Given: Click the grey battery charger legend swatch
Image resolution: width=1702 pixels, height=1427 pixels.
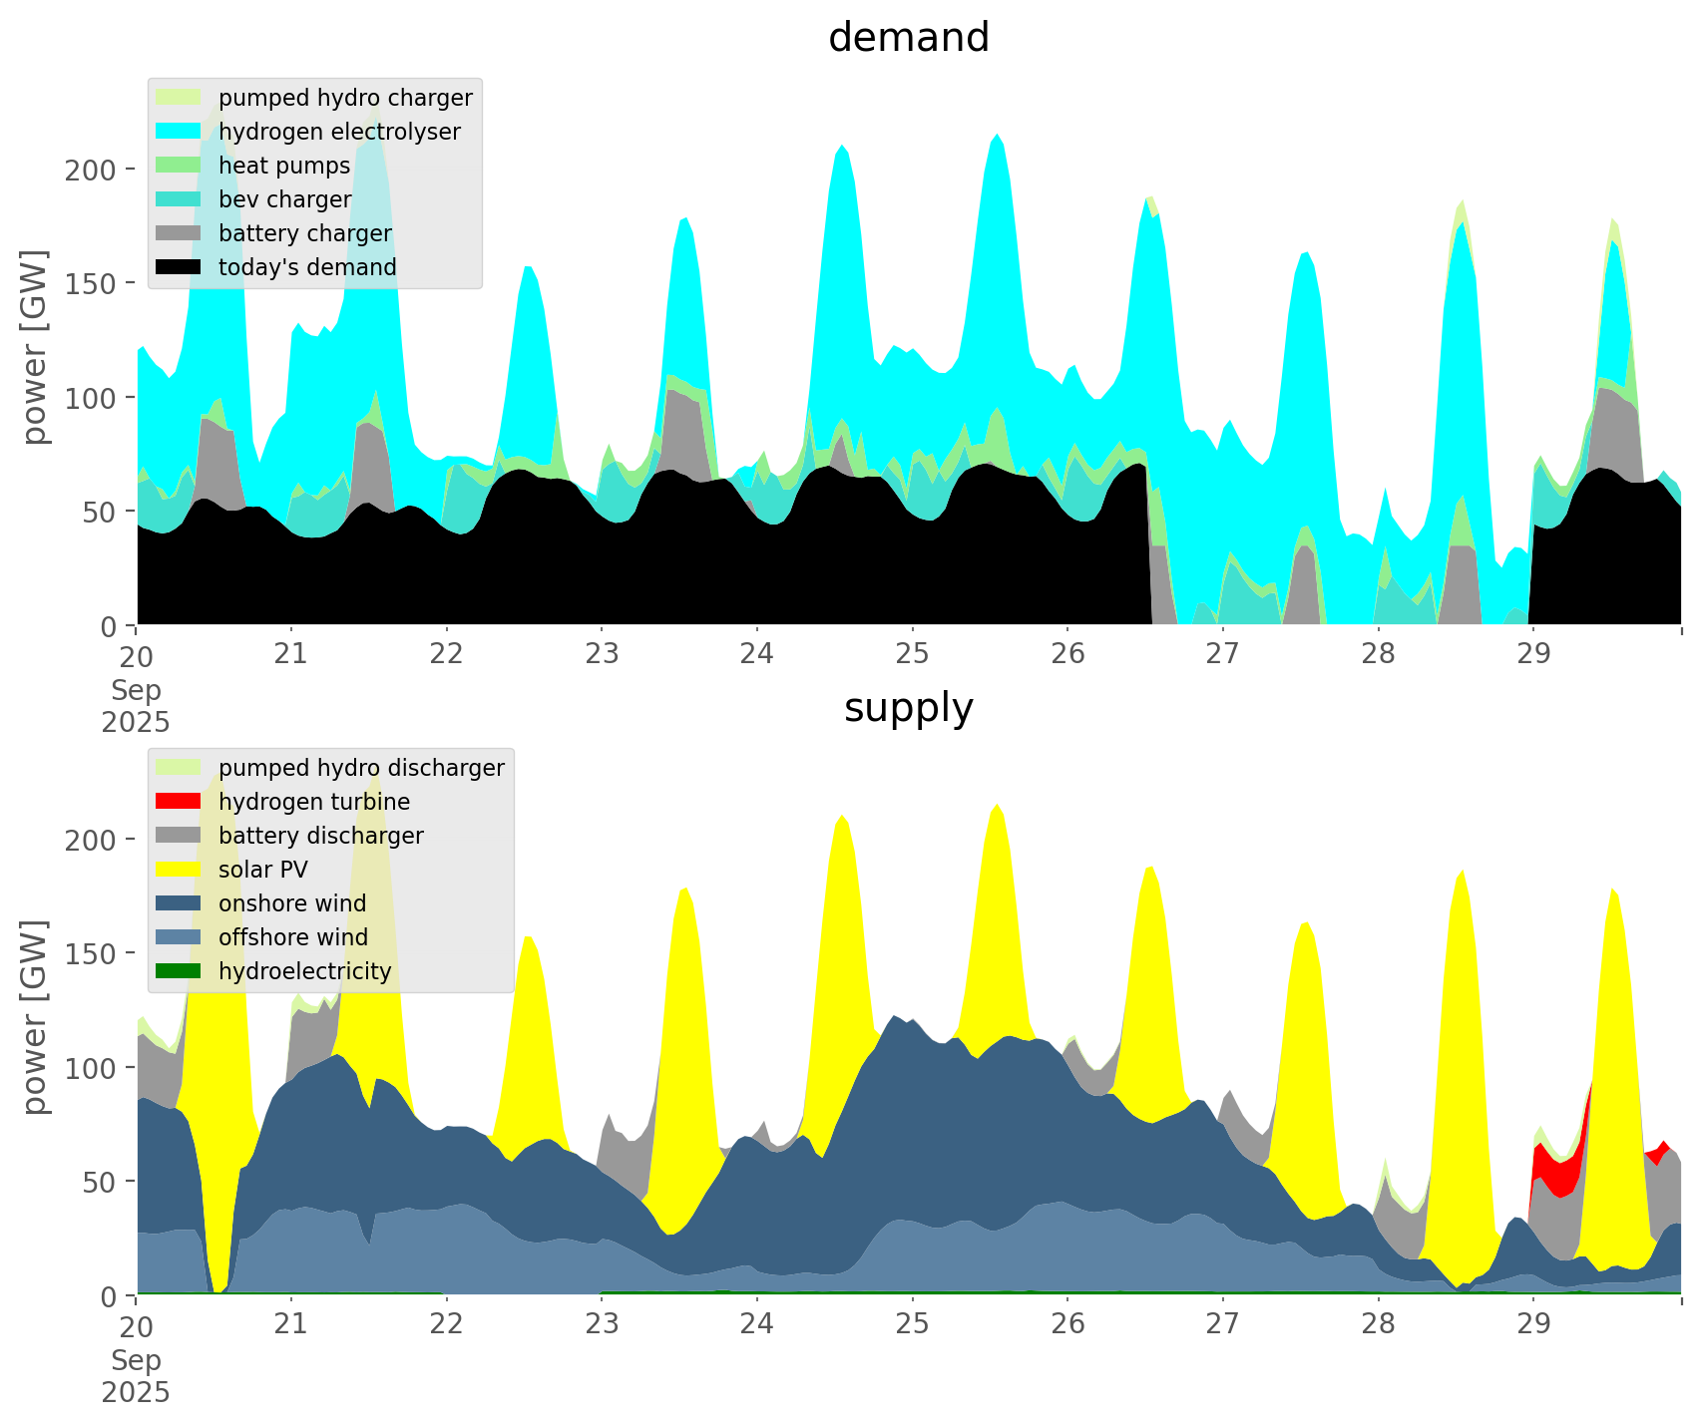Looking at the screenshot, I should coord(180,233).
